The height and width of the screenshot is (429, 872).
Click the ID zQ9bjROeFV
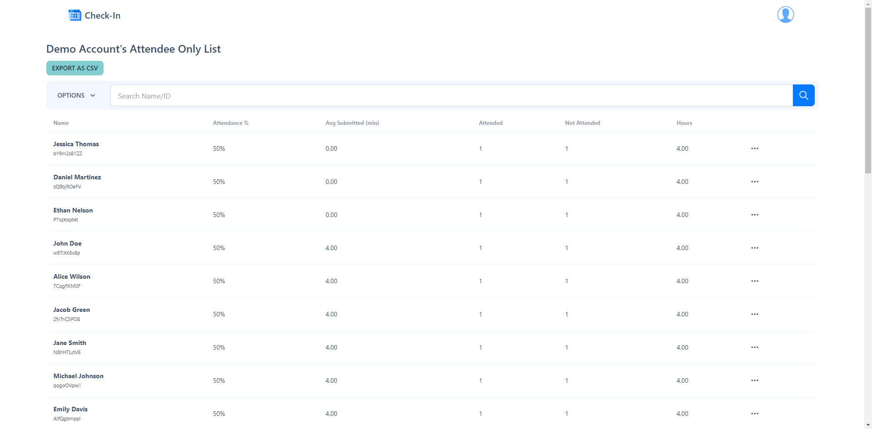(67, 187)
